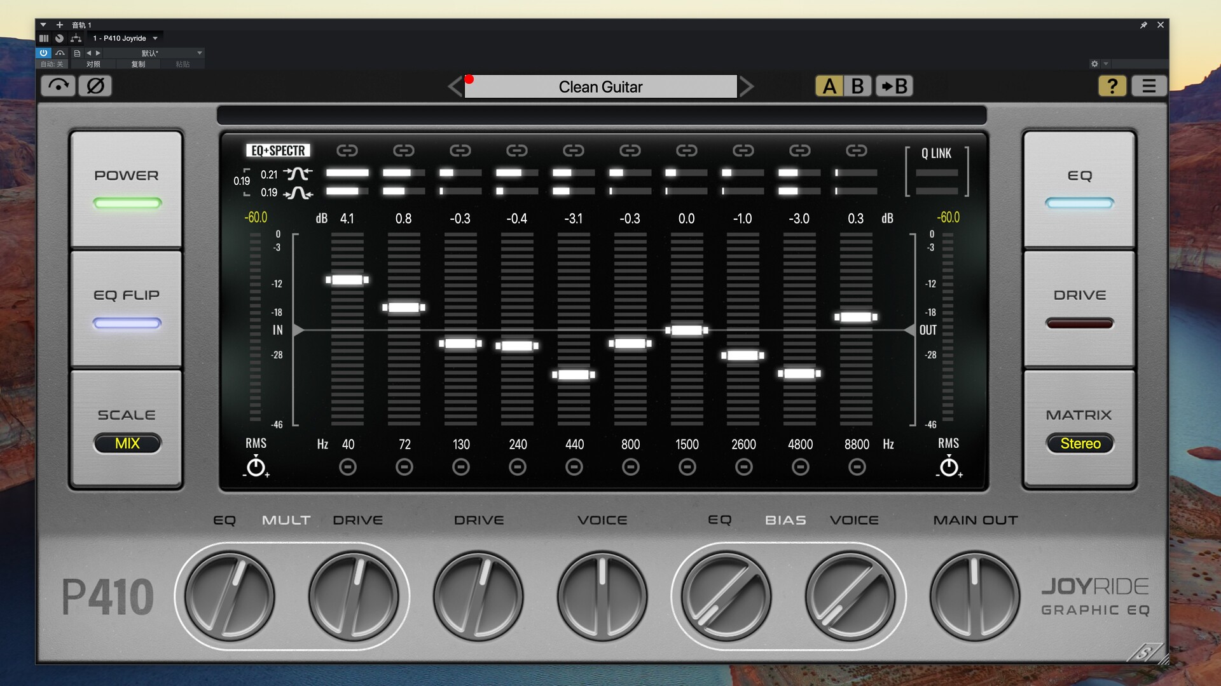Screen dimensions: 1221x686
Task: Click the reset circle below the 440 Hz band
Action: click(x=574, y=467)
